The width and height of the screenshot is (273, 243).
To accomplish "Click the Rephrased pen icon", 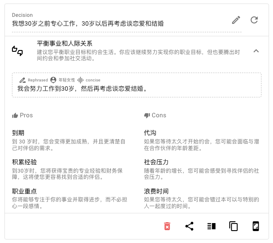I will [x=23, y=80].
